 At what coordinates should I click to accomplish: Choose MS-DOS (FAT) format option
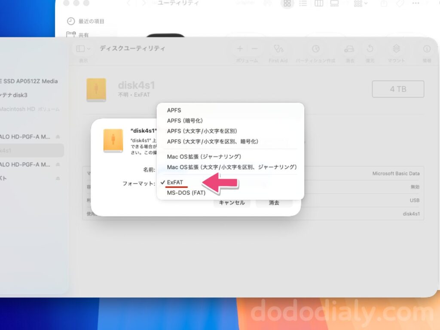(x=186, y=193)
